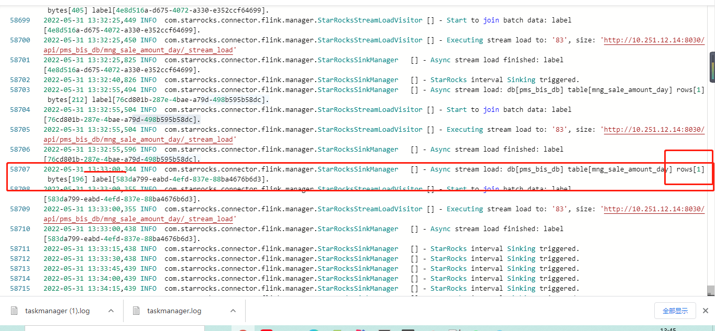Click line number 58702
Viewport: 715px width, 331px height.
[x=20, y=79]
